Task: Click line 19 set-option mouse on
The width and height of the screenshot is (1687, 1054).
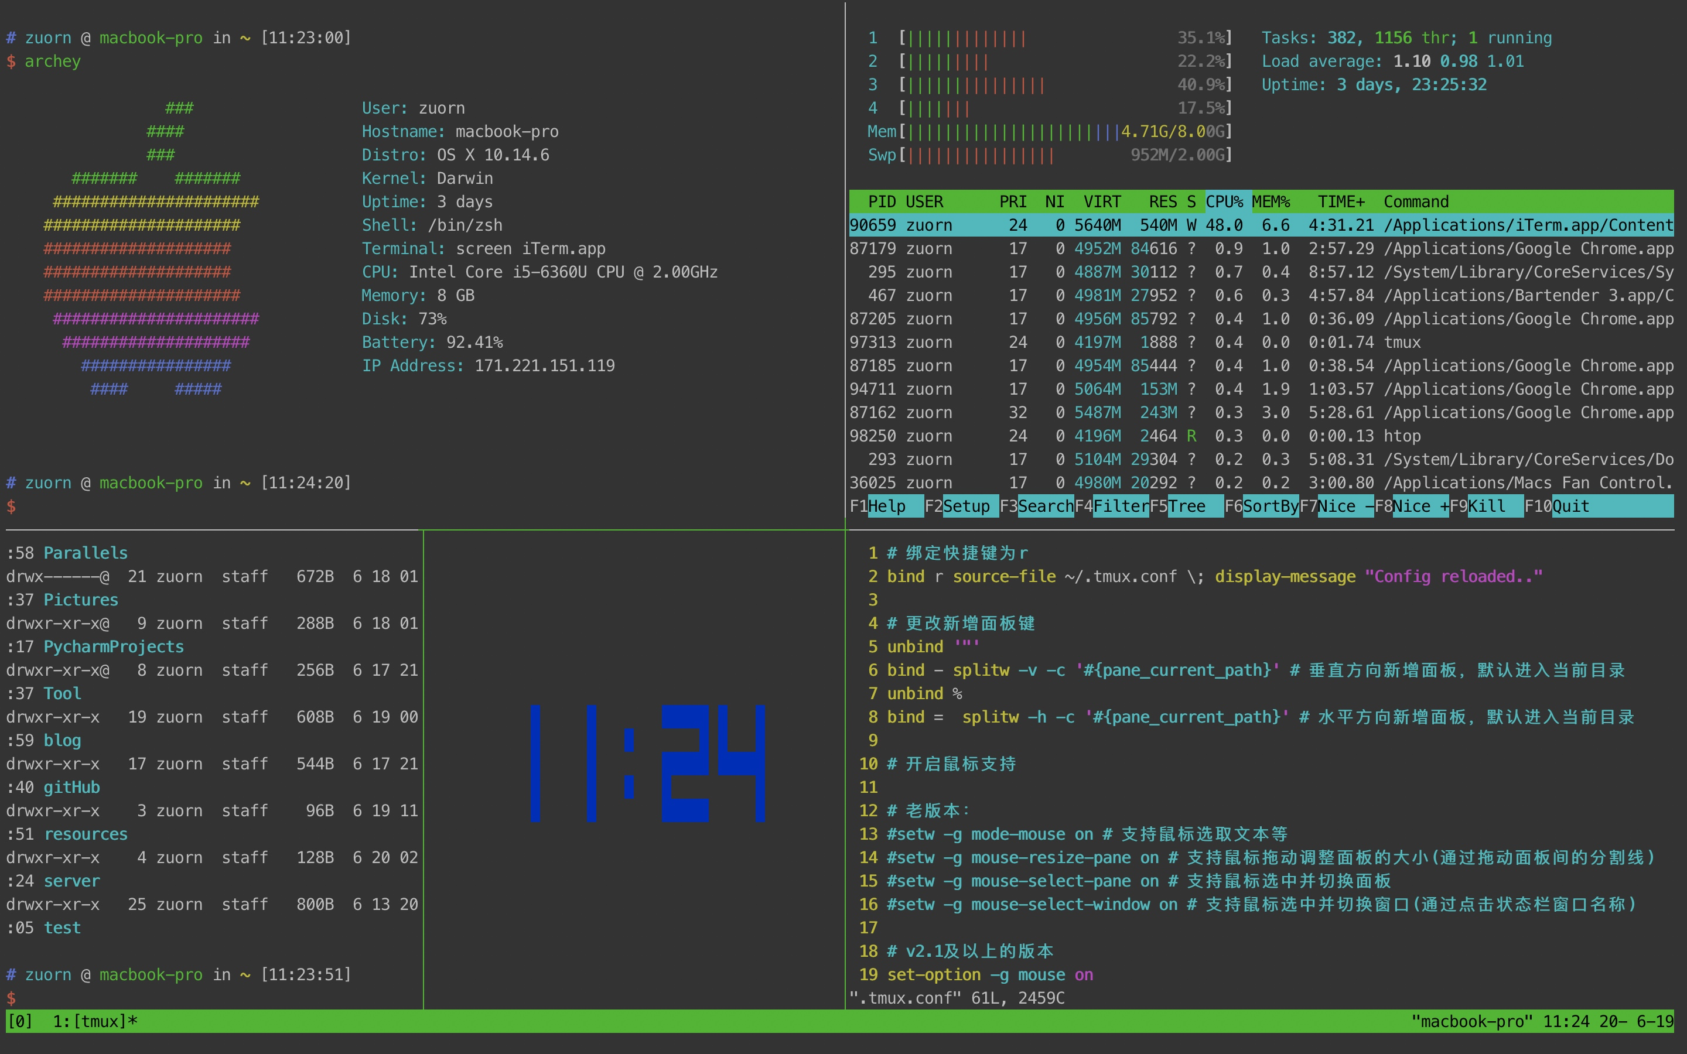Action: (989, 974)
